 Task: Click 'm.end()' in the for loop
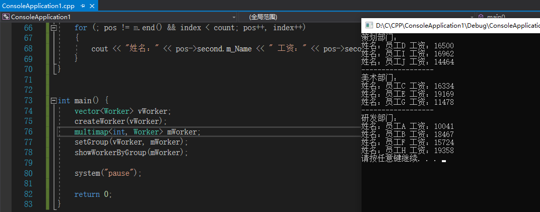click(x=147, y=28)
